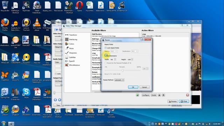Click the Width spinner arrows
Image resolution: width=224 pixels, height=126 pixels.
pyautogui.click(x=115, y=59)
